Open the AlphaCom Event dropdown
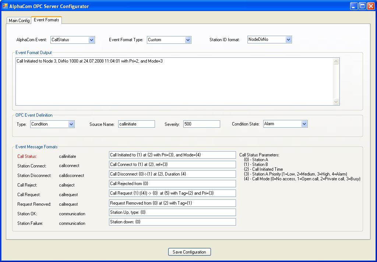Viewport: 377px width, 262px height. coord(92,40)
